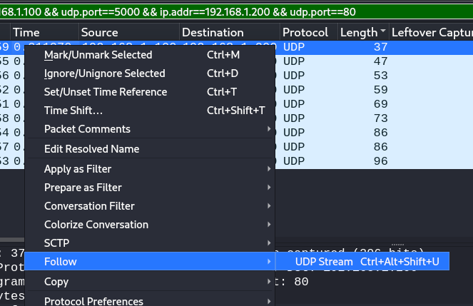The height and width of the screenshot is (306, 473).
Task: Select Set/Unset Time Reference
Action: pyautogui.click(x=105, y=92)
